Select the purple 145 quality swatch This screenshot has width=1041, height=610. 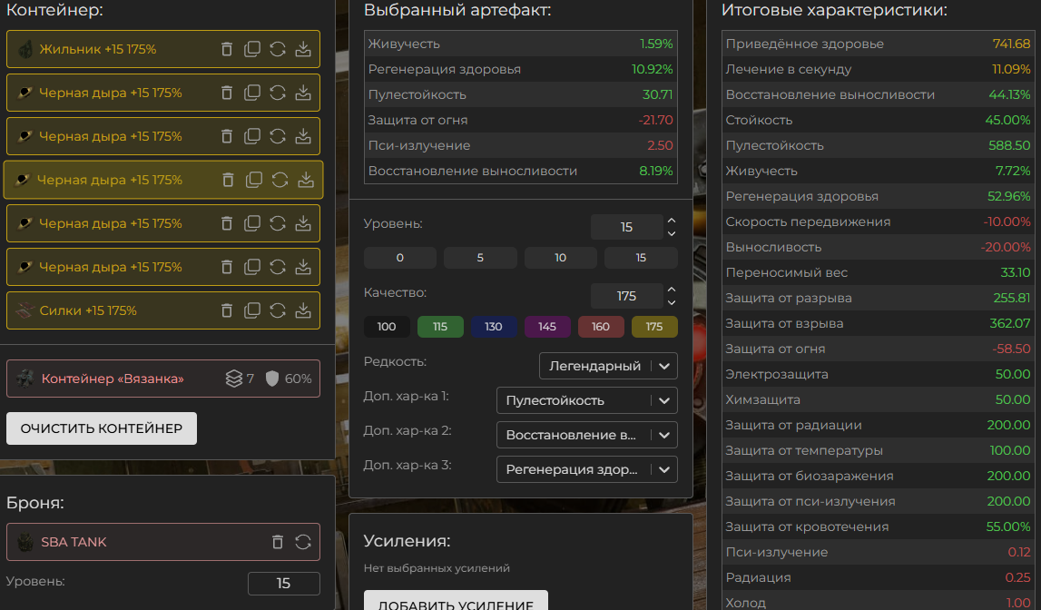[x=547, y=327]
